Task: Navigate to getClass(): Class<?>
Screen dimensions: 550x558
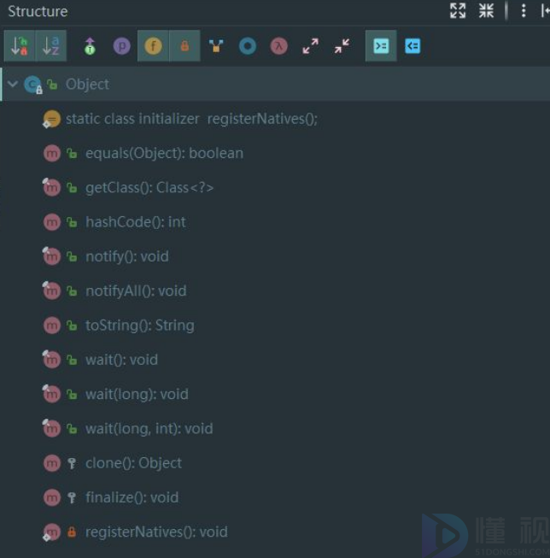Action: (x=149, y=187)
